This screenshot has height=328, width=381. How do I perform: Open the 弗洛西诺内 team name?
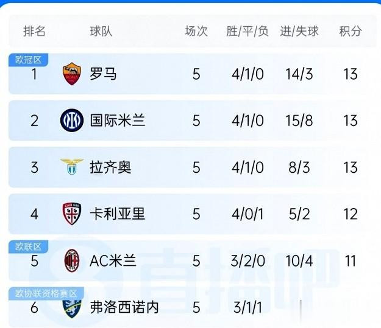(x=124, y=307)
